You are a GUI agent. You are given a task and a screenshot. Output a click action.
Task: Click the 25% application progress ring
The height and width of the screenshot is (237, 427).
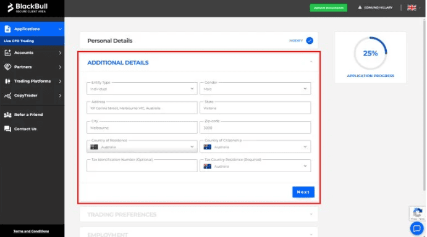370,53
